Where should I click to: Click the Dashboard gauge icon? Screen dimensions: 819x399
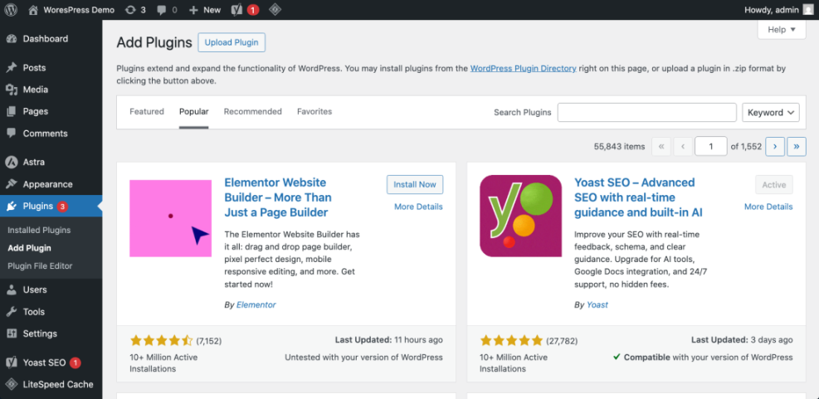tap(12, 39)
